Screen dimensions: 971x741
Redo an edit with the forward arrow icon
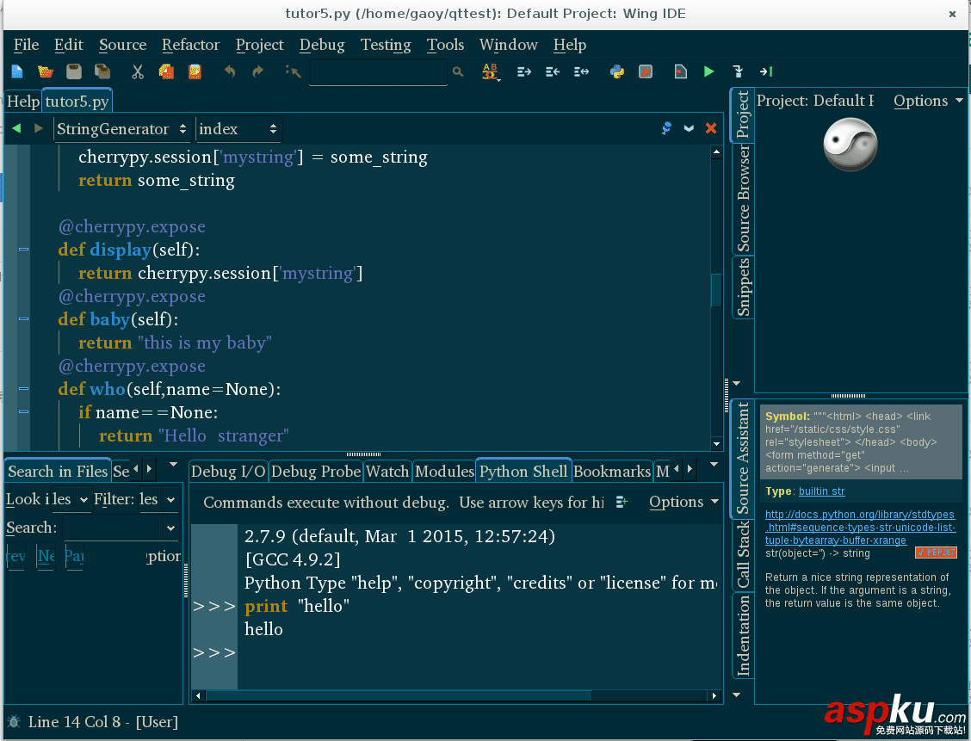pos(258,72)
